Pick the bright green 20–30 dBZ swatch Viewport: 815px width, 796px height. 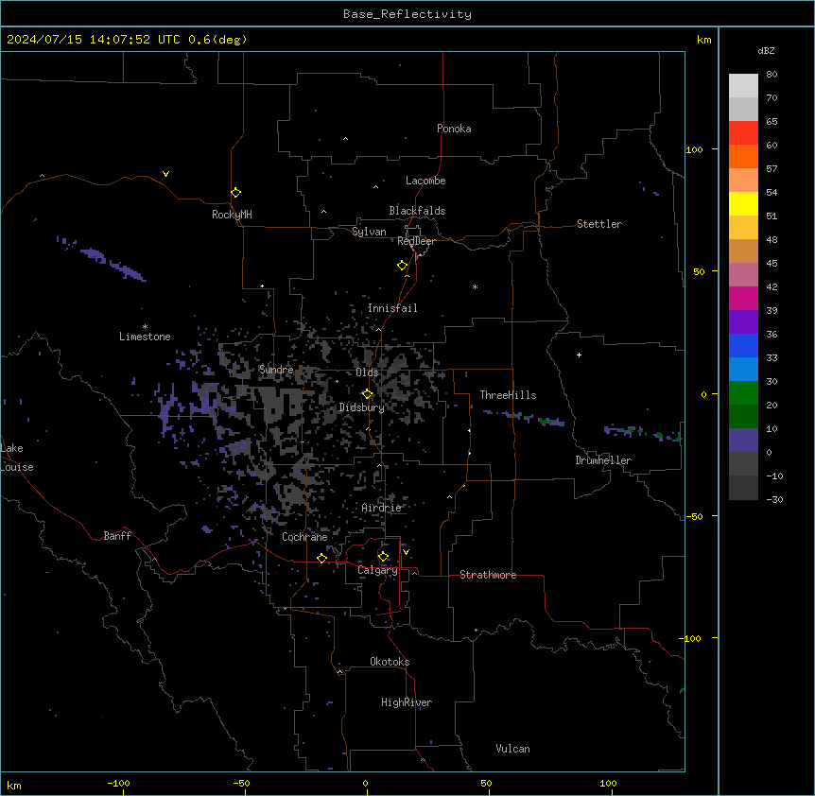pyautogui.click(x=743, y=393)
